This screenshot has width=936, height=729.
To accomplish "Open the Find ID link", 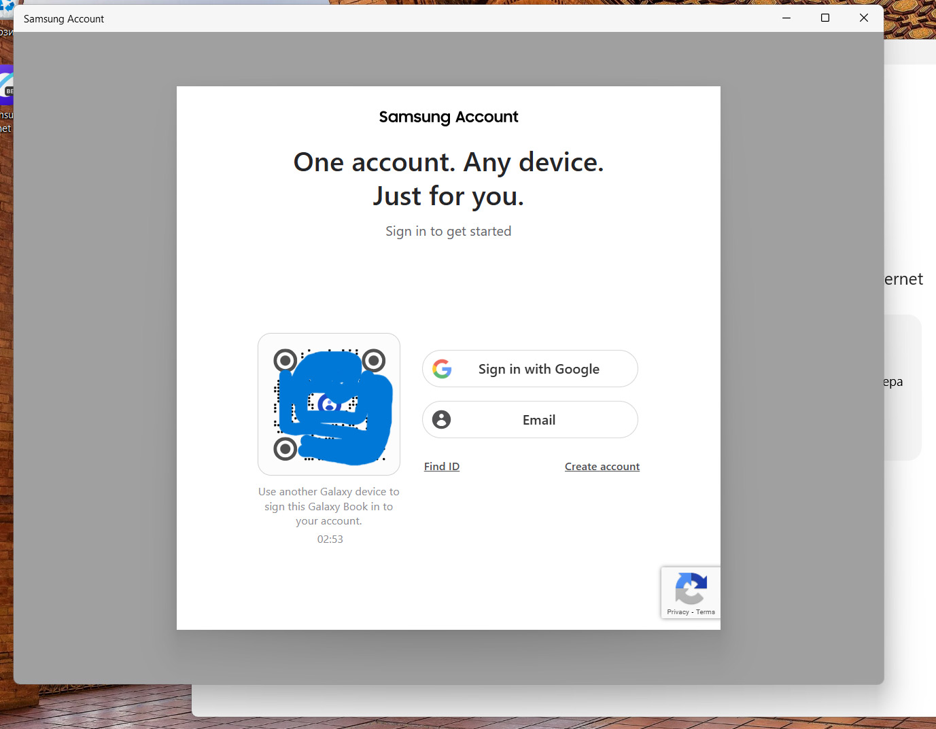I will point(442,467).
